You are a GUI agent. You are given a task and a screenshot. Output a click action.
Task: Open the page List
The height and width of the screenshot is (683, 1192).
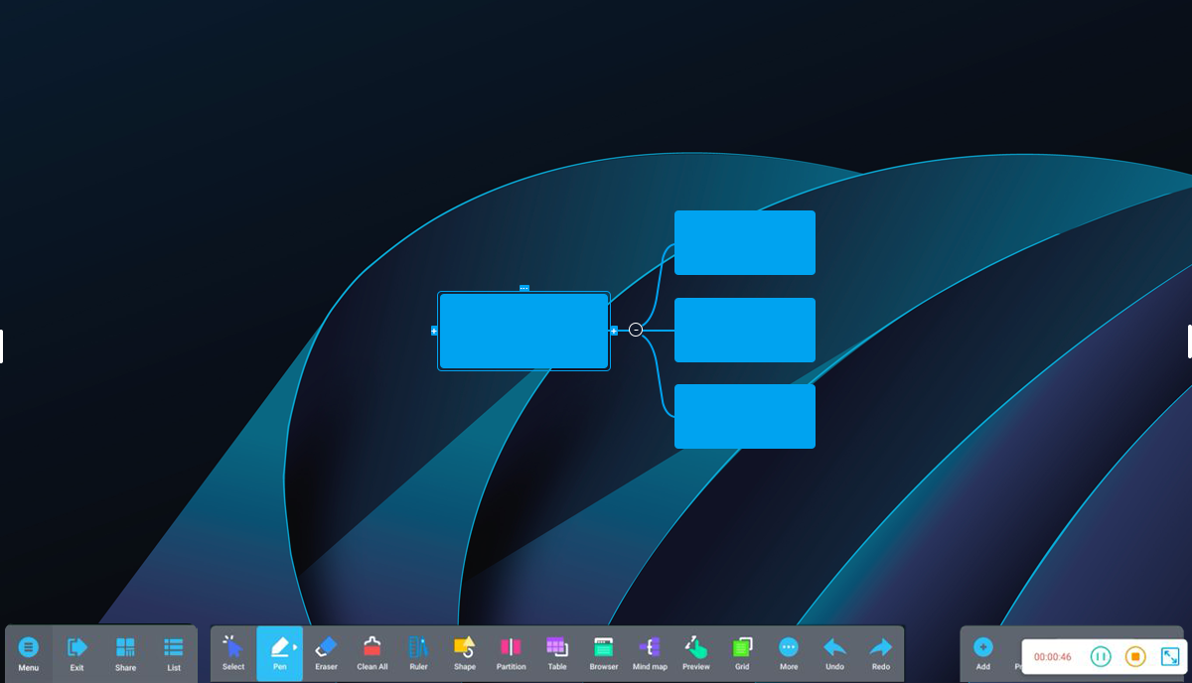point(174,652)
